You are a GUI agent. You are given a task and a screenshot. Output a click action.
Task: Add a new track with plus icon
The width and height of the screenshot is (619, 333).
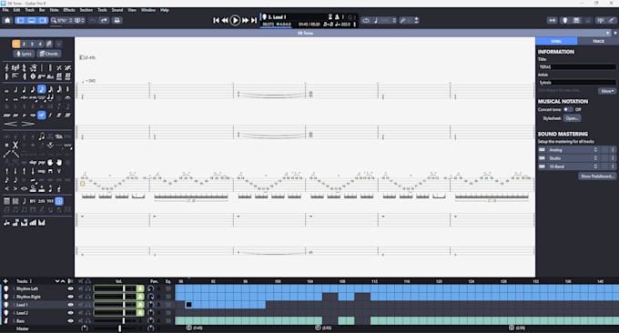tap(5, 281)
